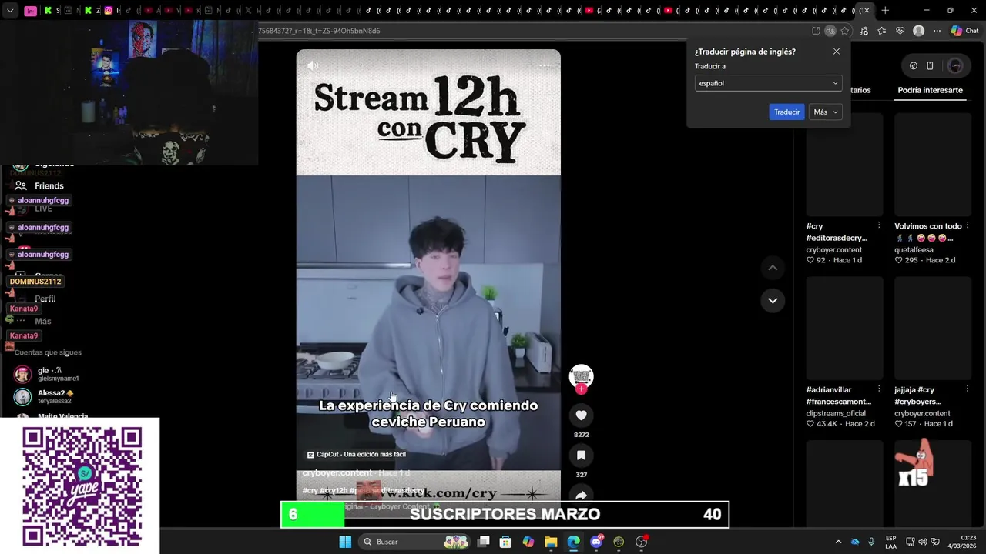Open the creator's profile avatar
Screen dimensions: 986x554
coord(581,375)
